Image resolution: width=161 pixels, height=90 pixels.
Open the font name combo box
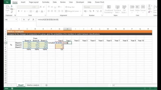tap(25, 7)
